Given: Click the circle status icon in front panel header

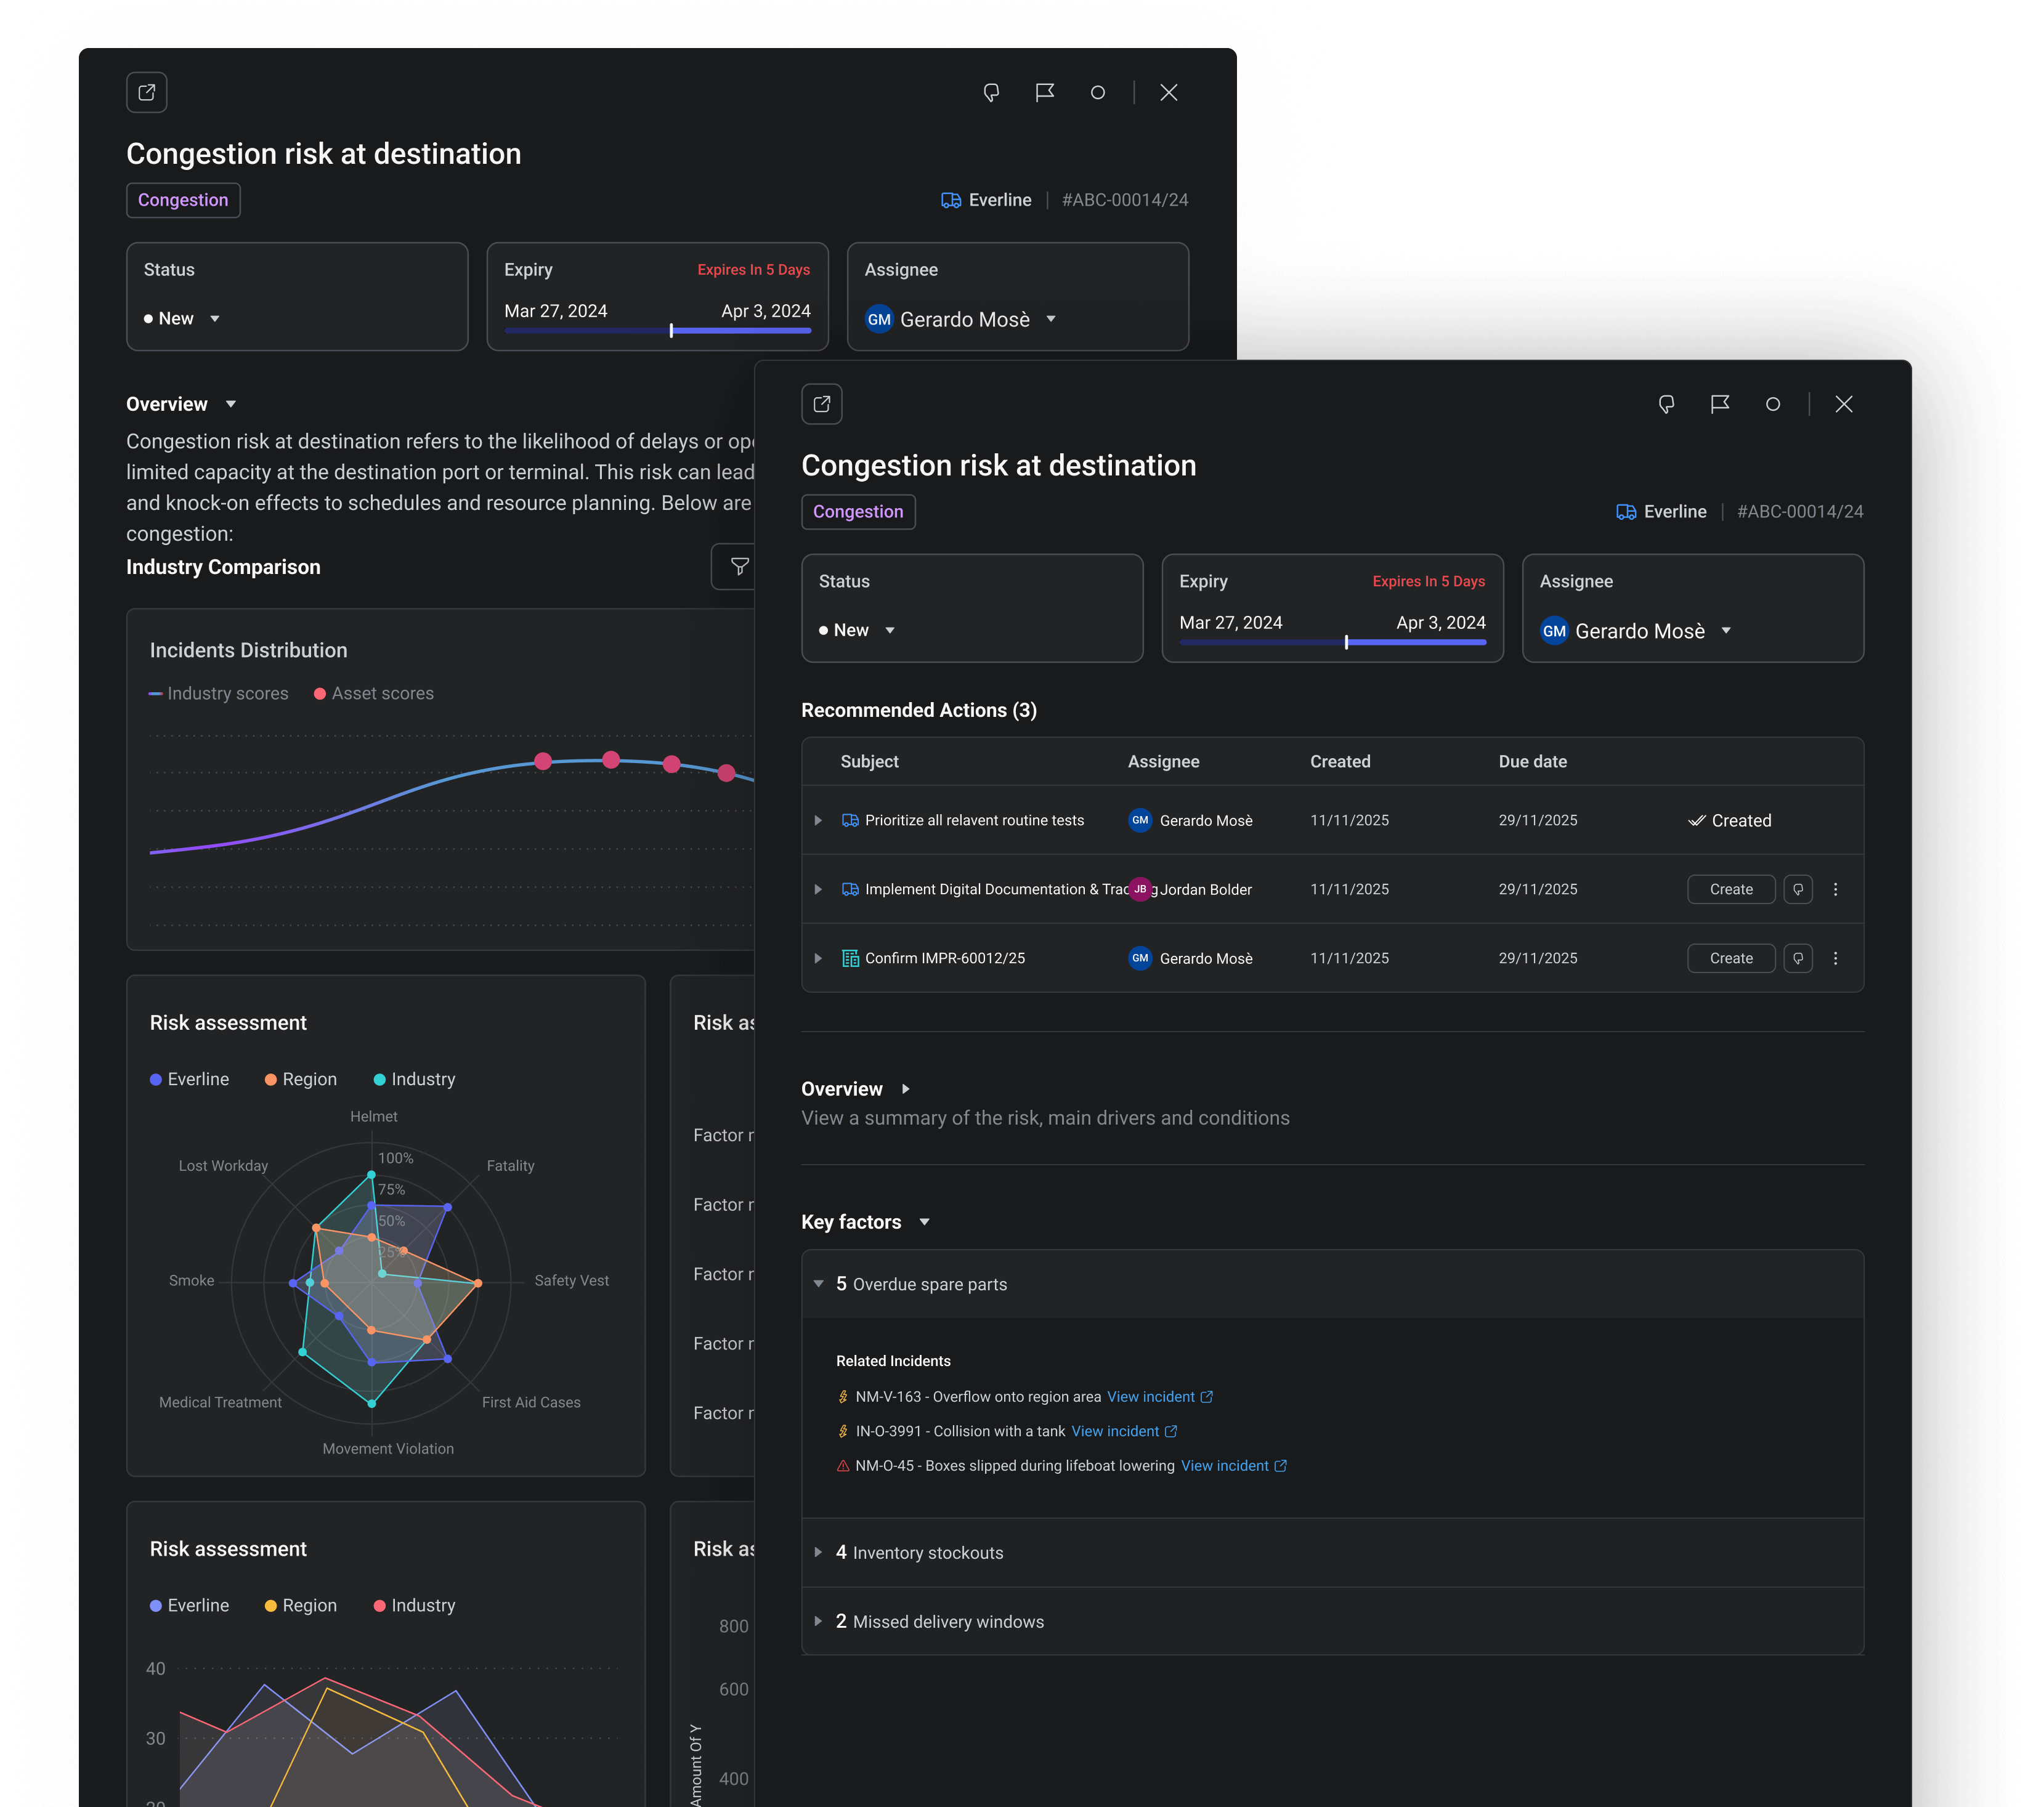Looking at the screenshot, I should (1772, 404).
